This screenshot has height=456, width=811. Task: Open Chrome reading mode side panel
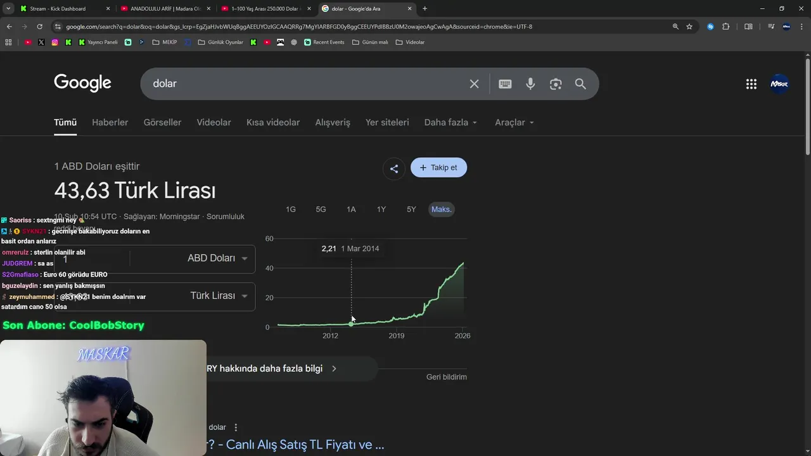coord(748,27)
